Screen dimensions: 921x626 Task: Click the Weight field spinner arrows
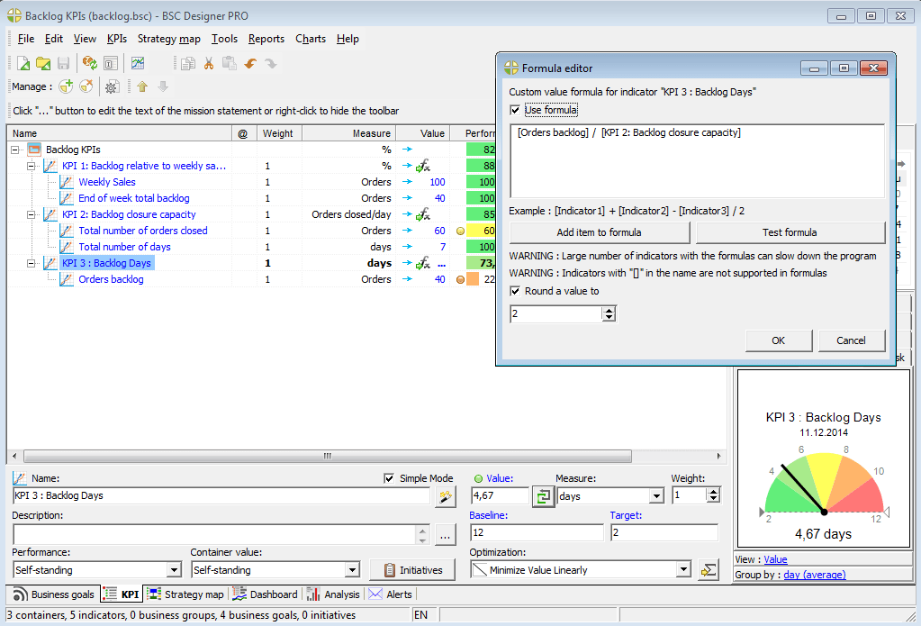coord(713,496)
